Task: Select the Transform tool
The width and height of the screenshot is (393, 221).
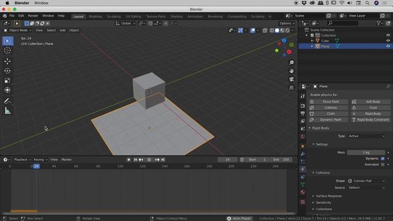Action: (x=7, y=90)
